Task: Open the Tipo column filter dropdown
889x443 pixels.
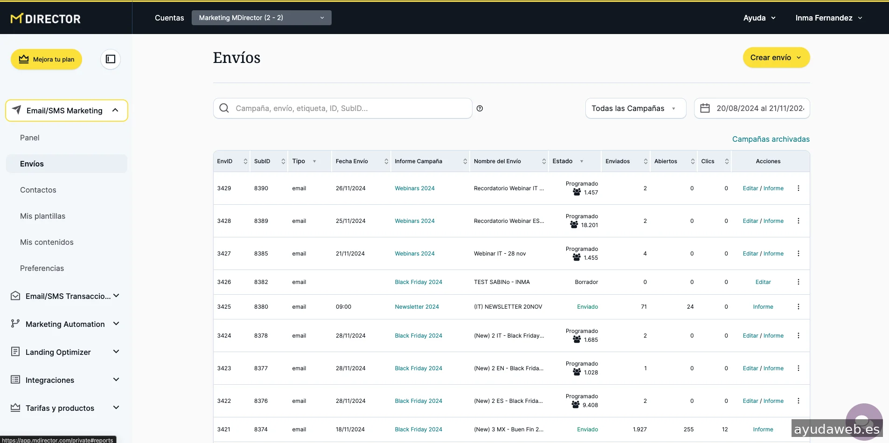Action: (314, 161)
